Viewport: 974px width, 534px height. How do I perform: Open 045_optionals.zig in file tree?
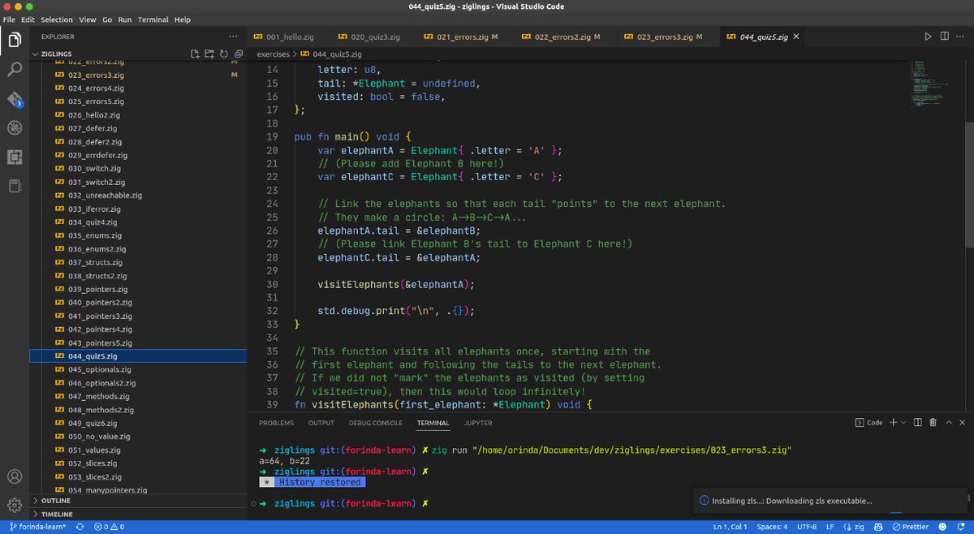tap(100, 369)
